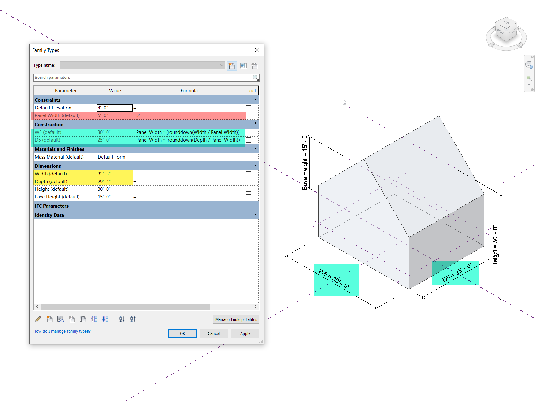Click the search magnifier in Search parameters
Screen dimensions: 535x401
tap(255, 78)
